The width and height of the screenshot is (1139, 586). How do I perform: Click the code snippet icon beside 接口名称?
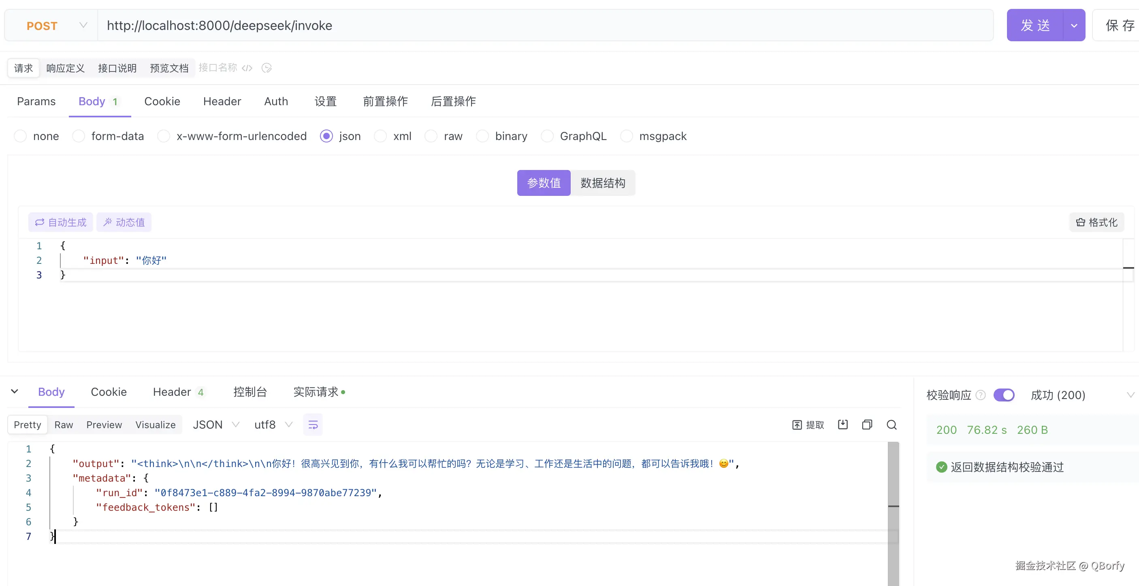click(x=247, y=68)
